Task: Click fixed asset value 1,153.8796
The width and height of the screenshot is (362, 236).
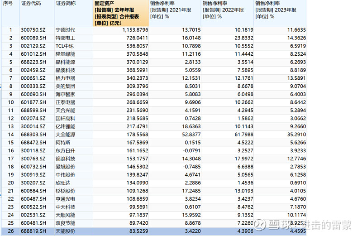Action: pyautogui.click(x=135, y=30)
